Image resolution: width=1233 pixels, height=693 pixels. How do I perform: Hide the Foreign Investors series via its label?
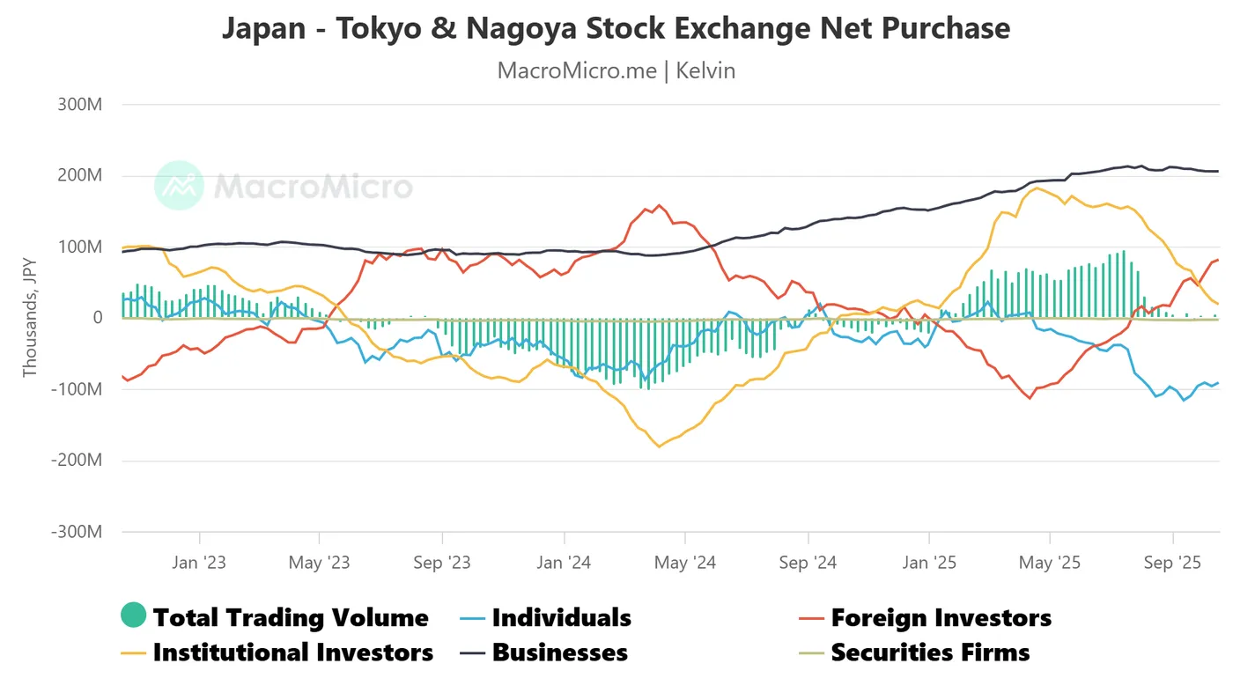[941, 618]
